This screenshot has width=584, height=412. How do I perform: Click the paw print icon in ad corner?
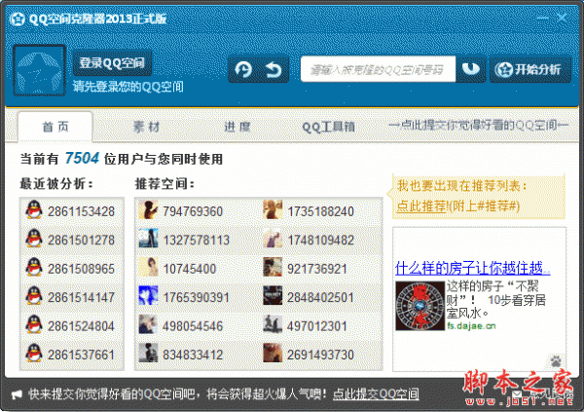[x=556, y=360]
